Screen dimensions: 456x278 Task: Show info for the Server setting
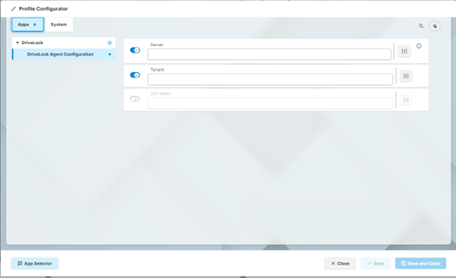419,46
